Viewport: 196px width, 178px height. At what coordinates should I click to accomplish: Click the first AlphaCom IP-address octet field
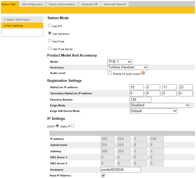click(136, 87)
